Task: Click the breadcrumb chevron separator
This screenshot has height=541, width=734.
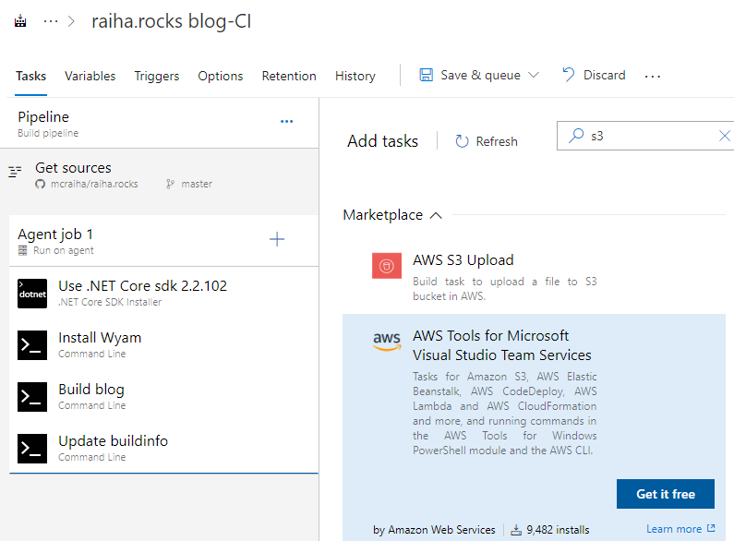Action: pyautogui.click(x=71, y=21)
